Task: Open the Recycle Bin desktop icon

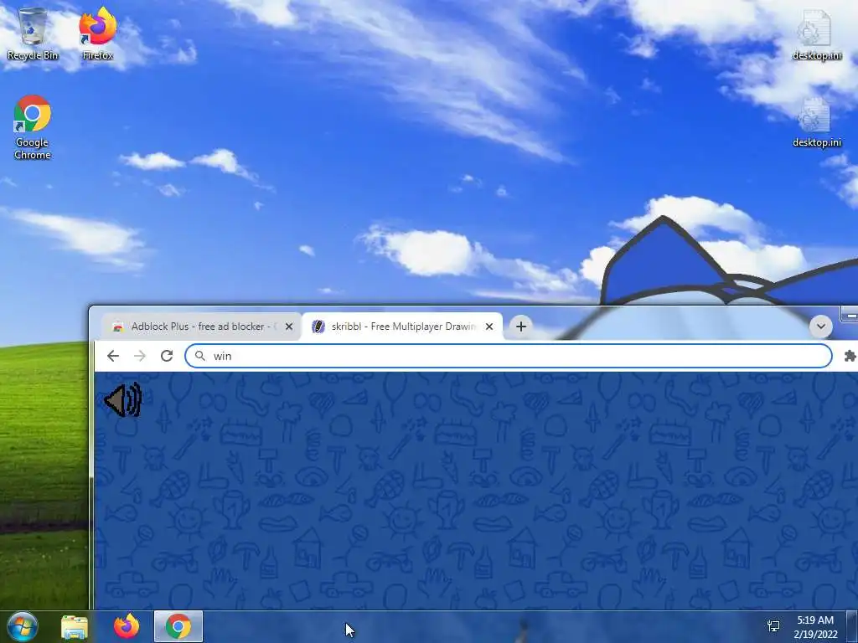Action: (x=33, y=33)
